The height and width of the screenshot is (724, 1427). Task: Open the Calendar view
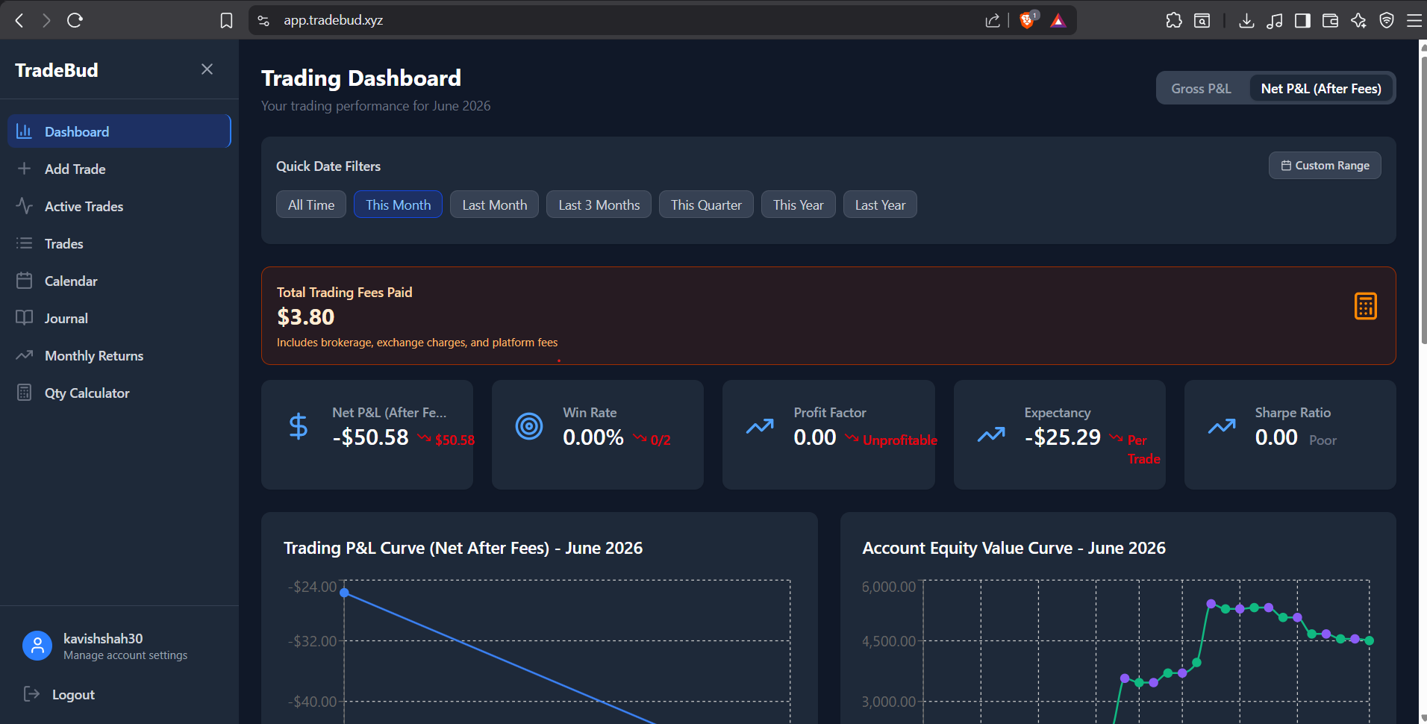coord(119,281)
